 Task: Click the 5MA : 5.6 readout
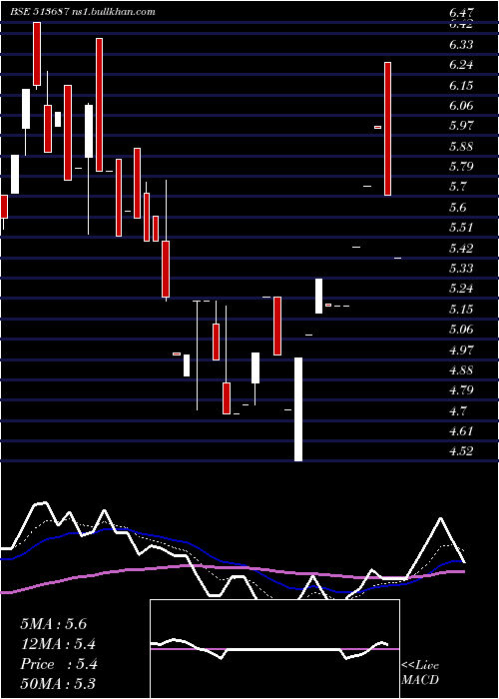[x=54, y=624]
